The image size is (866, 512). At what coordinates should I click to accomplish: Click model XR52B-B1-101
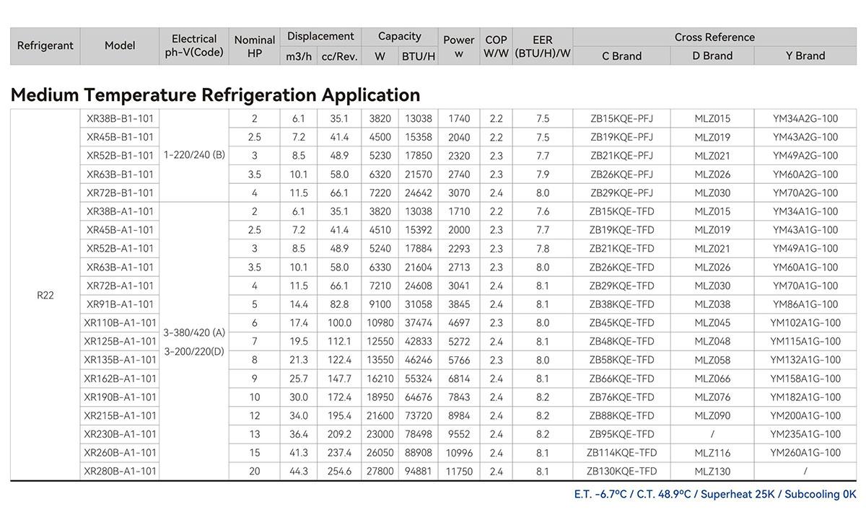(120, 156)
